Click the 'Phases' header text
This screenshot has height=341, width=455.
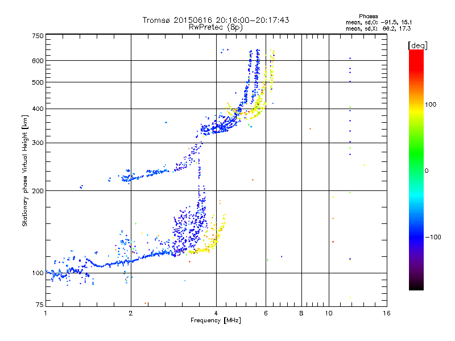click(x=368, y=16)
